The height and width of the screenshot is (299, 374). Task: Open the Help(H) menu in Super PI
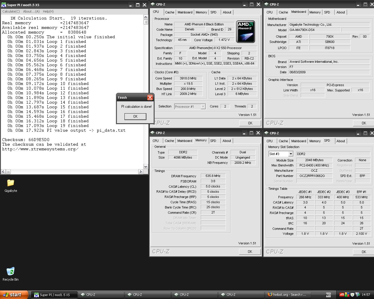coord(48,11)
